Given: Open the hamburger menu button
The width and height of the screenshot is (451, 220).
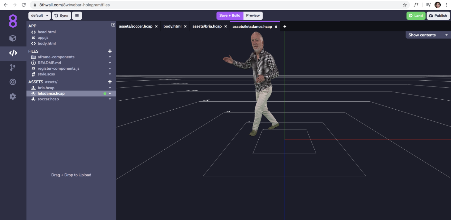Looking at the screenshot, I should point(77,15).
